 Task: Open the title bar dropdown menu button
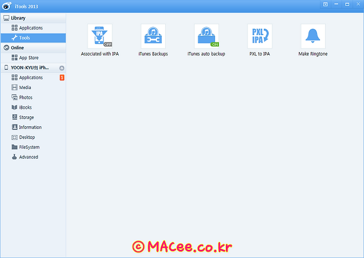click(x=326, y=4)
